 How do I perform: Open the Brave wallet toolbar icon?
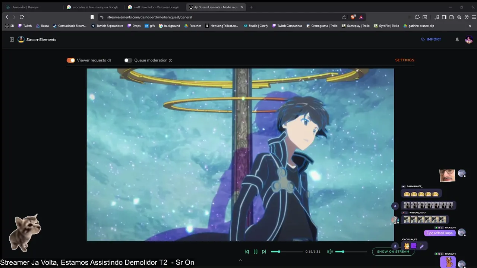pos(452,17)
